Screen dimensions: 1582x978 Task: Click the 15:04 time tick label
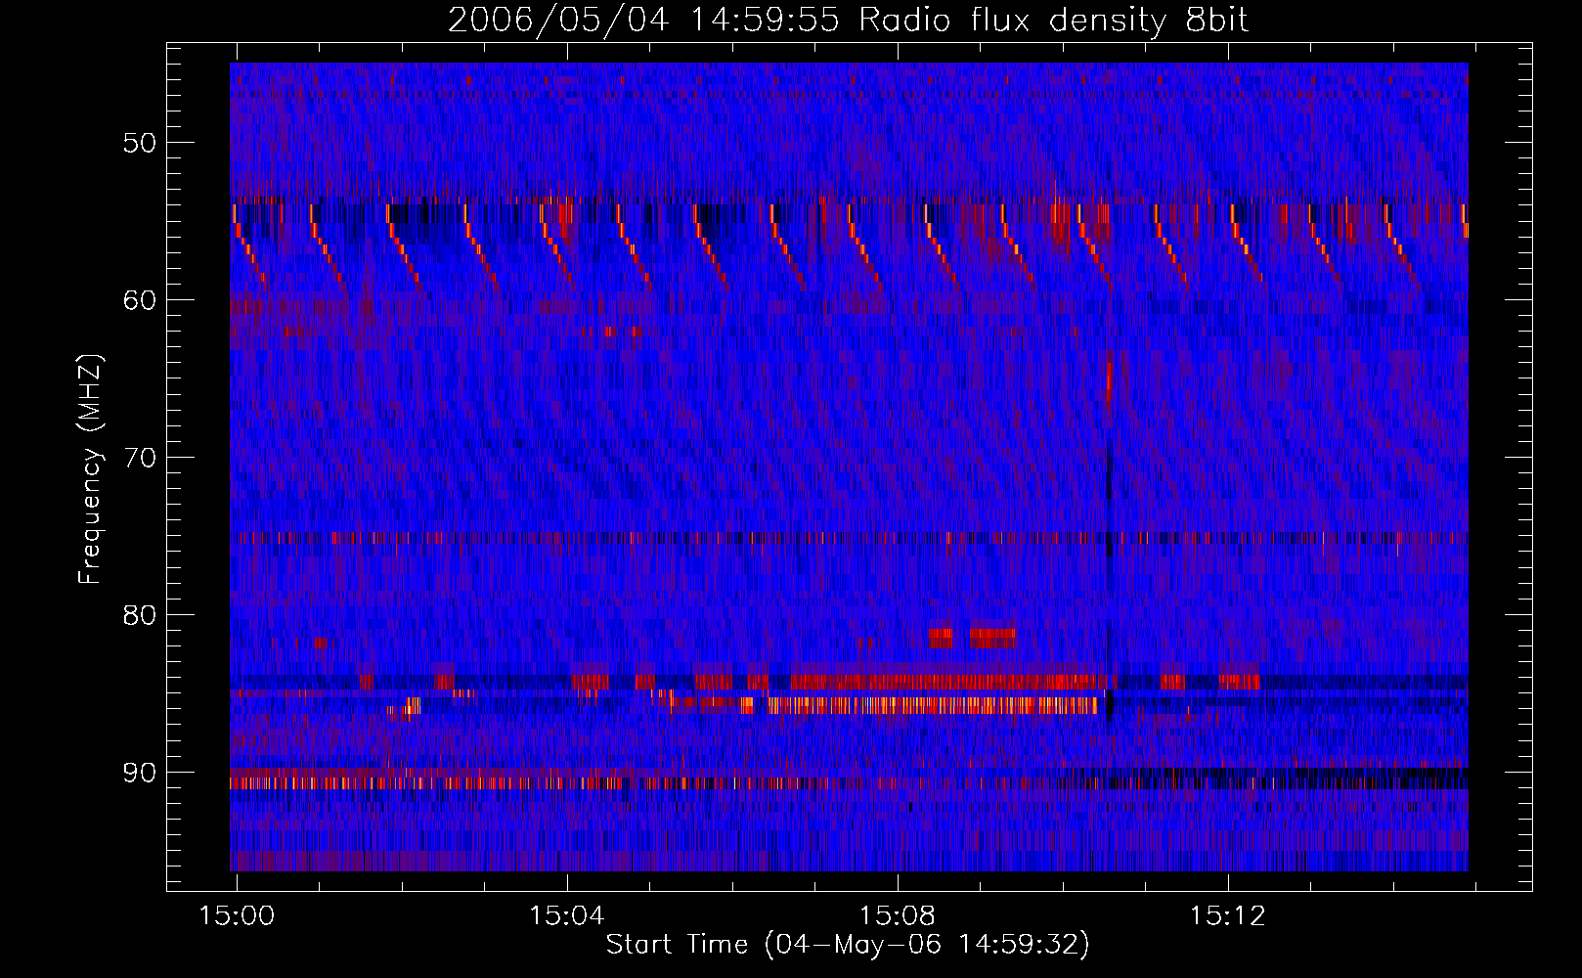tap(567, 915)
